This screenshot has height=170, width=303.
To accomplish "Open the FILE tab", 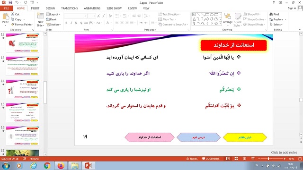I will [6, 8].
